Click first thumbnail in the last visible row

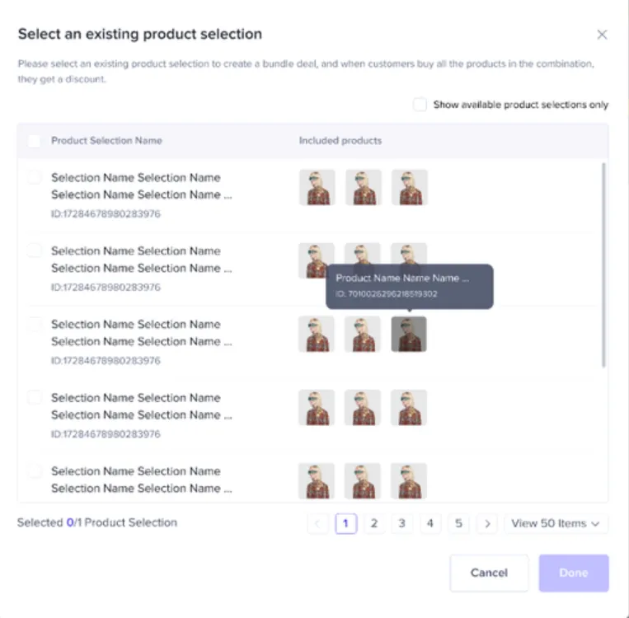tap(317, 481)
